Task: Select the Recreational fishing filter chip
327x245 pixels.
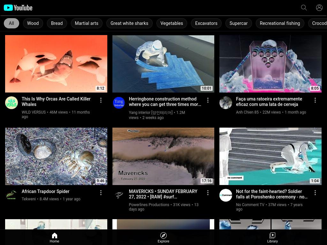Action: (x=280, y=23)
